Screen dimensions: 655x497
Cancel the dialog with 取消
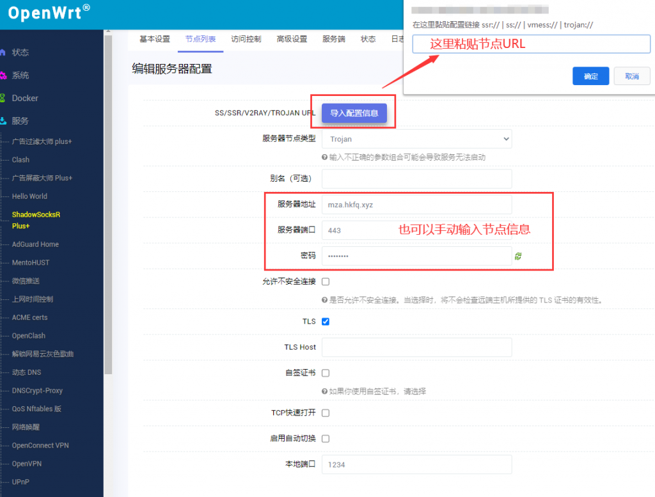(632, 76)
